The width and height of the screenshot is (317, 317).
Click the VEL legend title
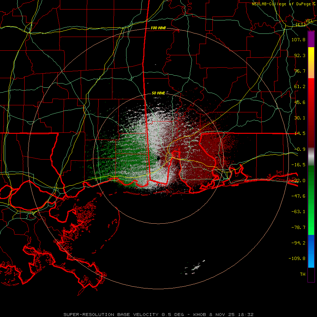tap(309, 21)
